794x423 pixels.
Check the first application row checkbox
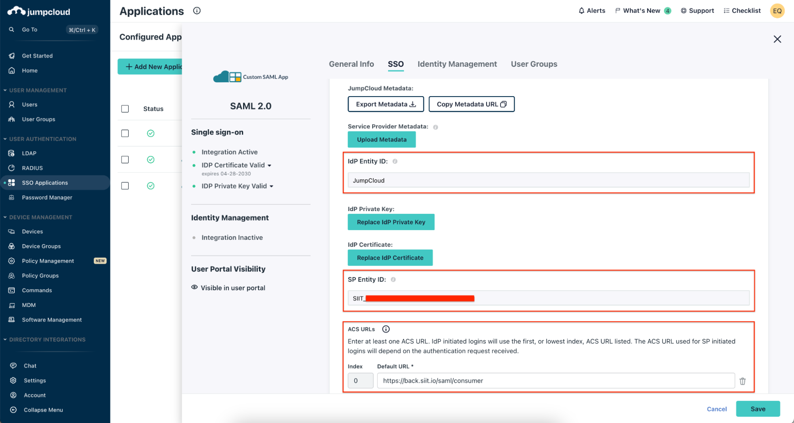click(125, 133)
